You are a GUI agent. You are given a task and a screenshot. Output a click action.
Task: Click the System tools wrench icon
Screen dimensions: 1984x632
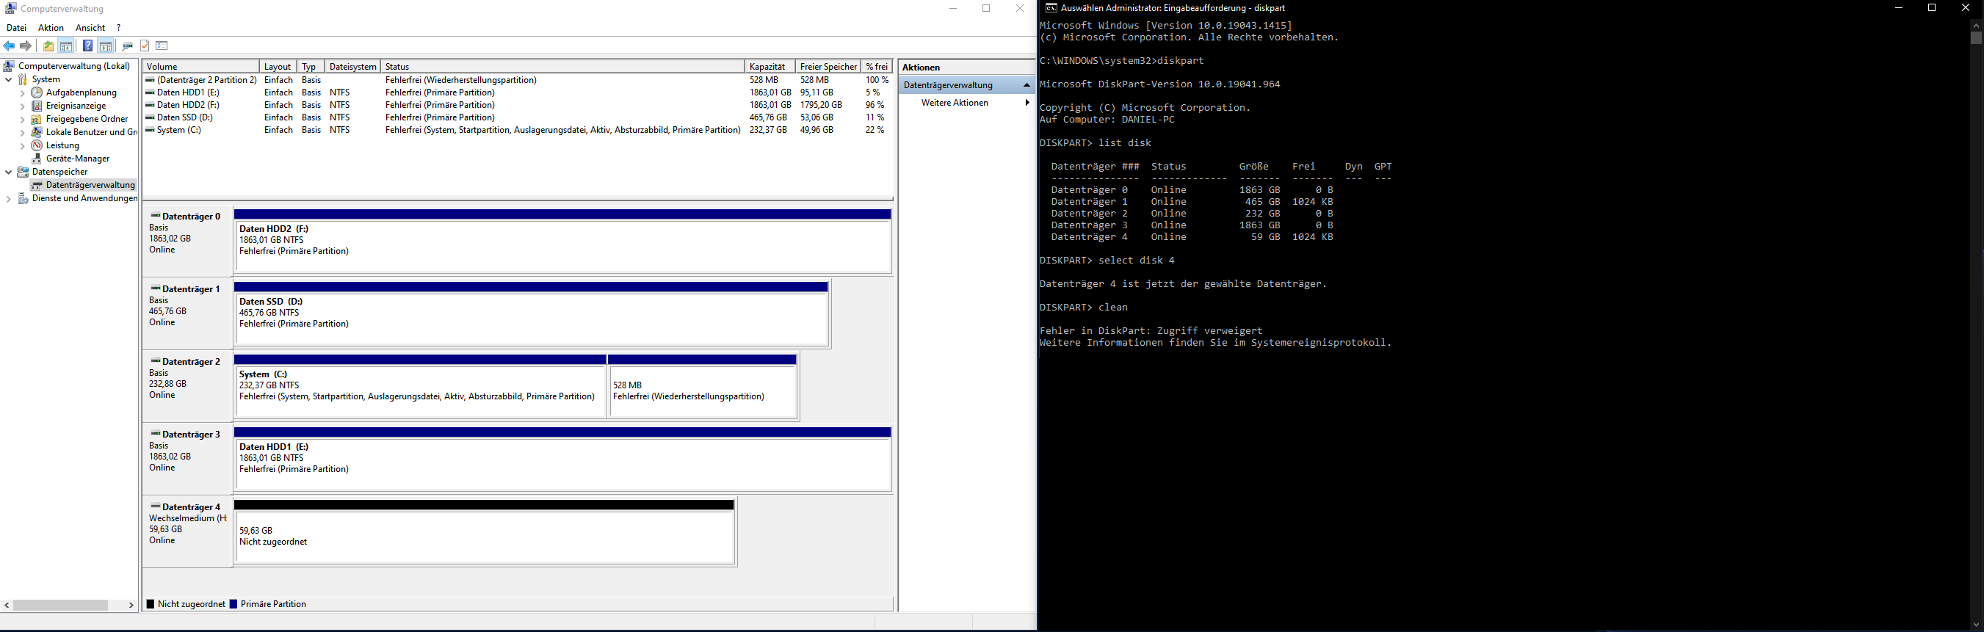tap(23, 79)
